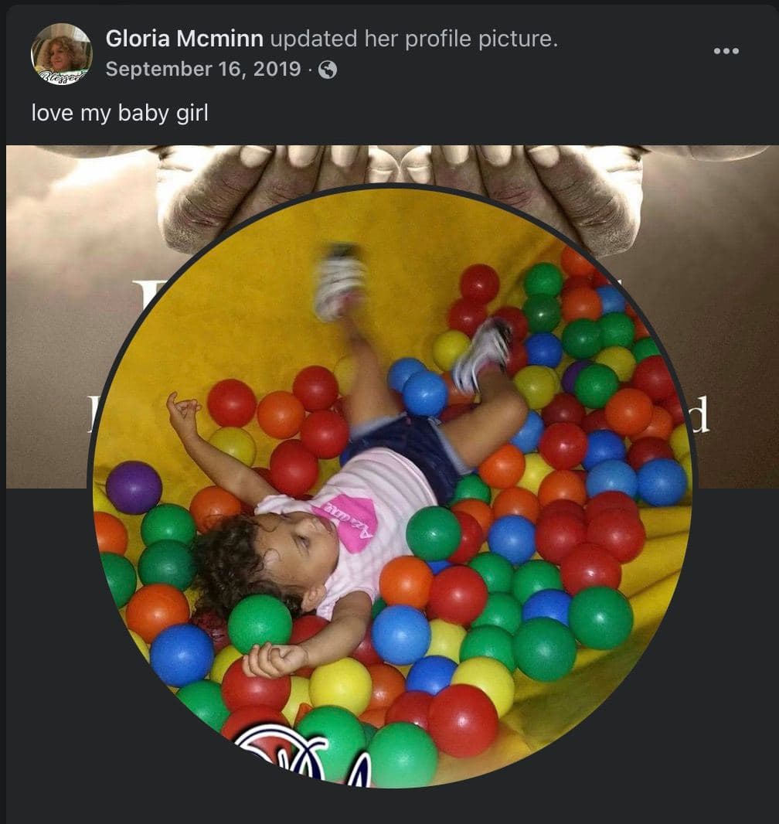This screenshot has width=779, height=824.
Task: Open Gloria Mcminn's small avatar thumbnail
Action: click(x=62, y=53)
